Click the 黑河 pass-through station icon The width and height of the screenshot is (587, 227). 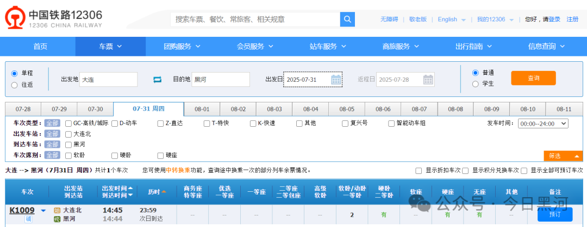click(x=57, y=219)
